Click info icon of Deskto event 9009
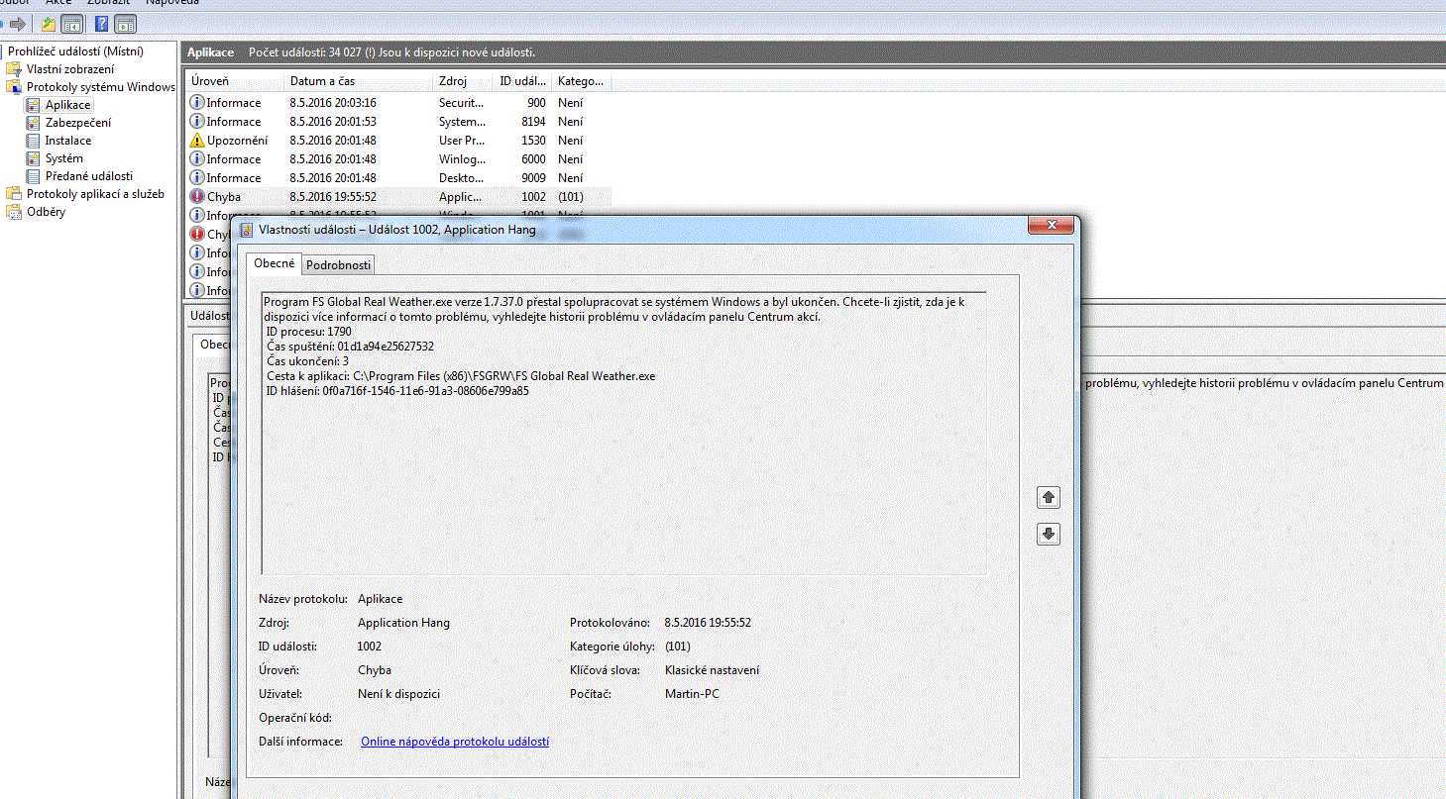1446x799 pixels. tap(196, 178)
